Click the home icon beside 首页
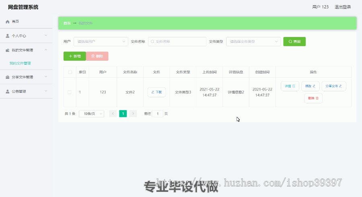Viewport: 362px width, 197px height. pos(7,21)
